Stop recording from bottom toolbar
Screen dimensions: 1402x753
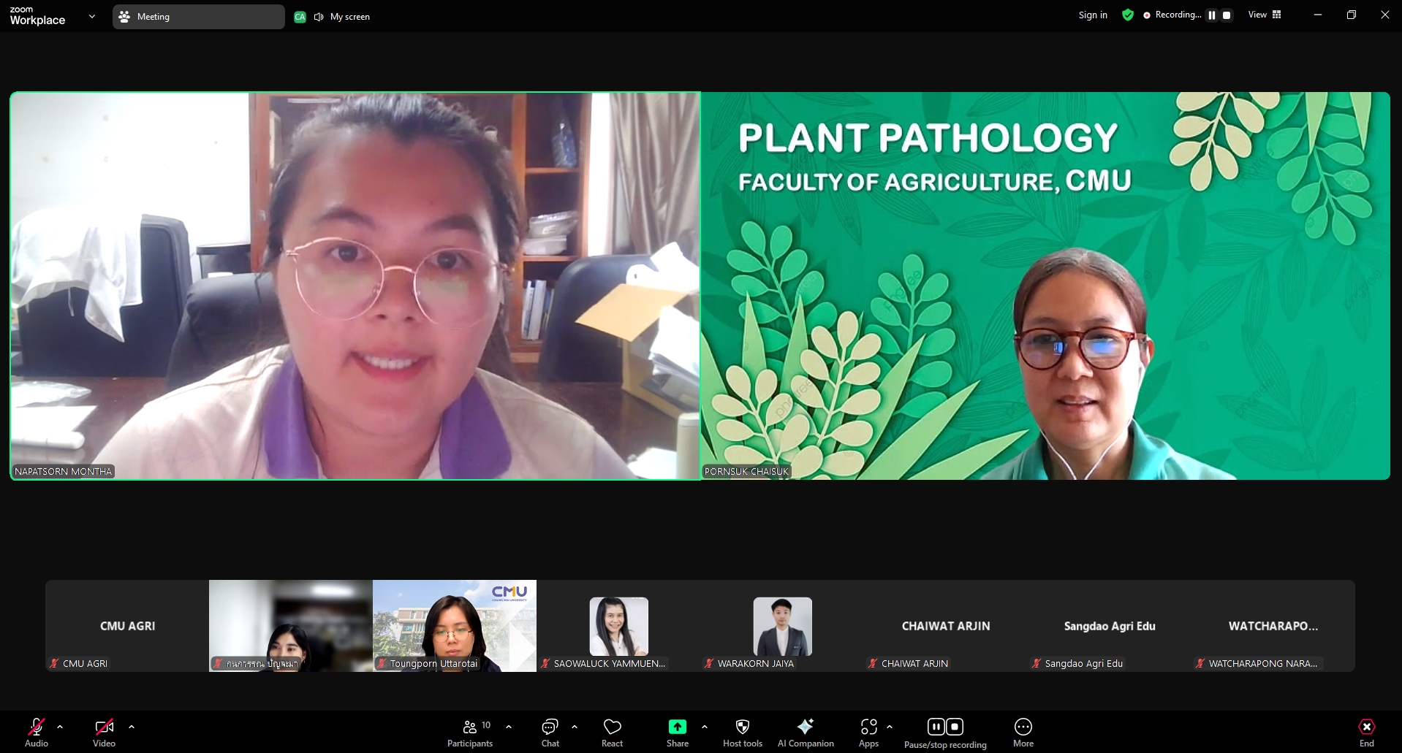click(x=955, y=727)
